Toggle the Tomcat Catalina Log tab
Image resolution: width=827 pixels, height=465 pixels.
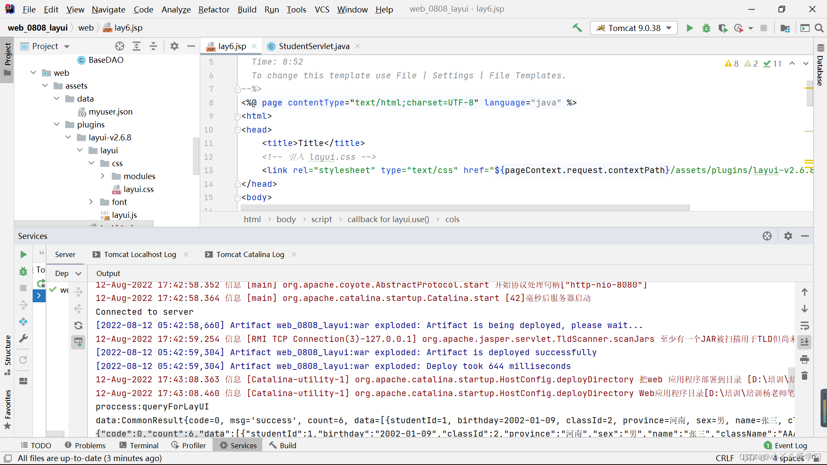coord(250,254)
